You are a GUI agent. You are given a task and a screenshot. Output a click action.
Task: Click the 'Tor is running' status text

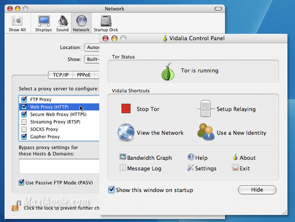tap(200, 71)
